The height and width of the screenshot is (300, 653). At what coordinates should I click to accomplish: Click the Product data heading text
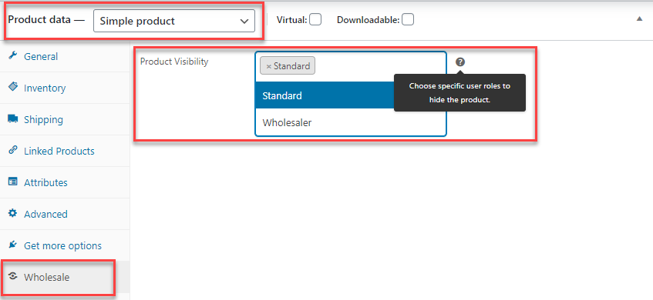tap(46, 19)
